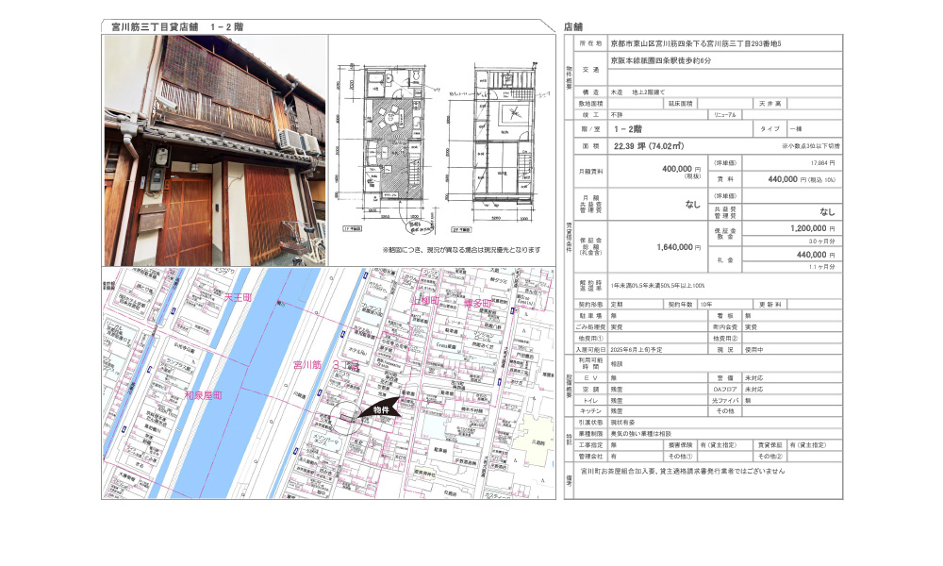The height and width of the screenshot is (566, 943).
Task: Click the ごみ処理費 value 実費
Action: coord(617,327)
